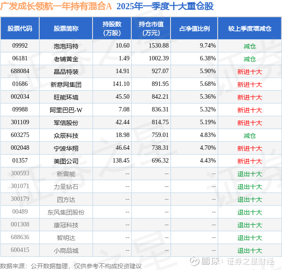Select the stock name 宁波华翔
This screenshot has width=282, height=270.
pyautogui.click(x=66, y=148)
